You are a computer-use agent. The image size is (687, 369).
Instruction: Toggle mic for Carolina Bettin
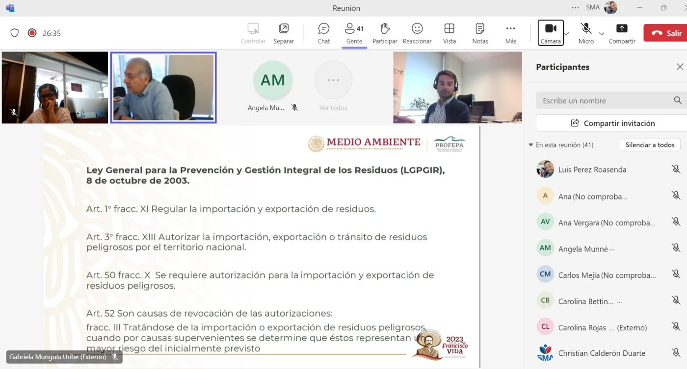click(676, 300)
